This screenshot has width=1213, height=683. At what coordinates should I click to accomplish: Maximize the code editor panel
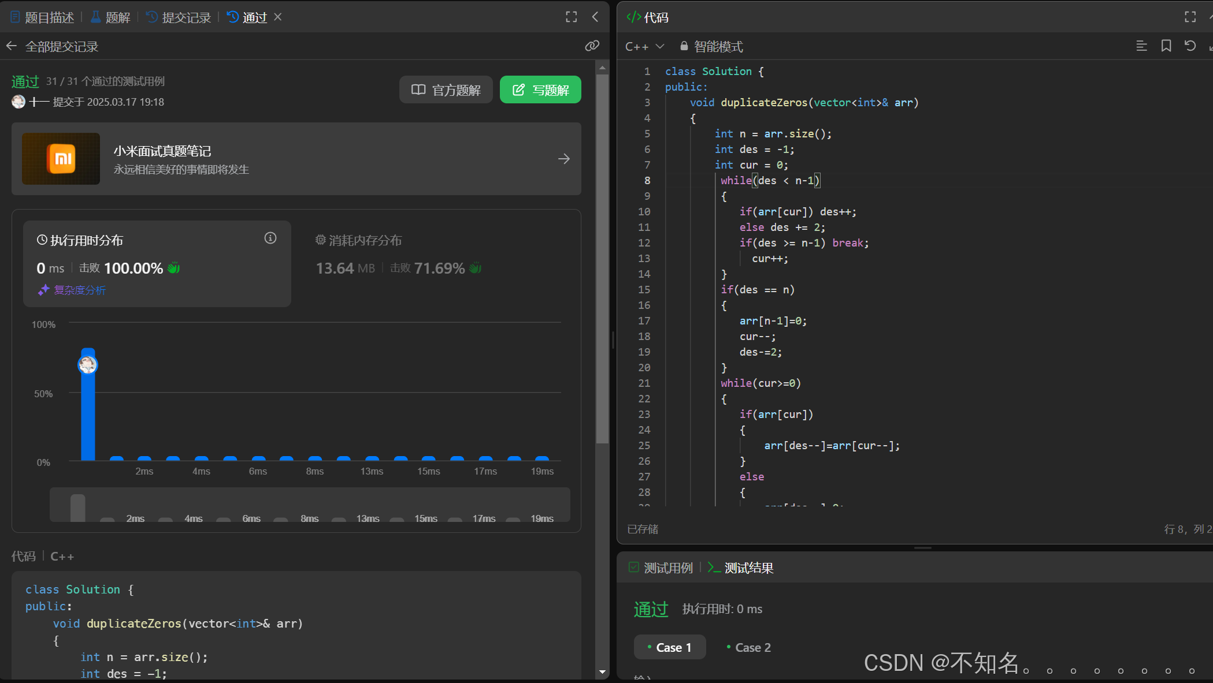[1190, 17]
